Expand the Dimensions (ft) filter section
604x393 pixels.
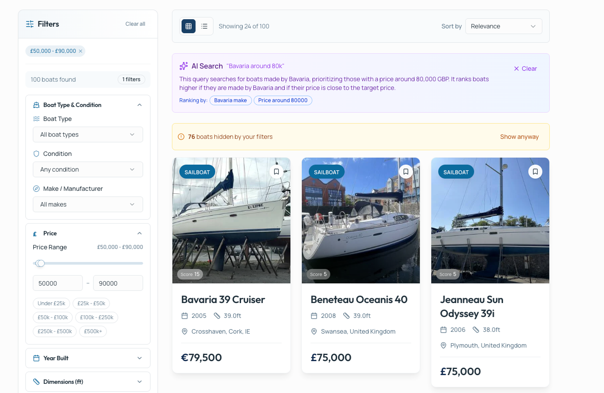pyautogui.click(x=88, y=382)
